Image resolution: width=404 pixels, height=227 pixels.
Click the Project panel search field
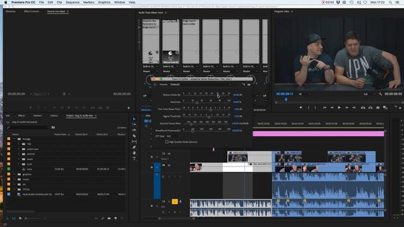28,127
